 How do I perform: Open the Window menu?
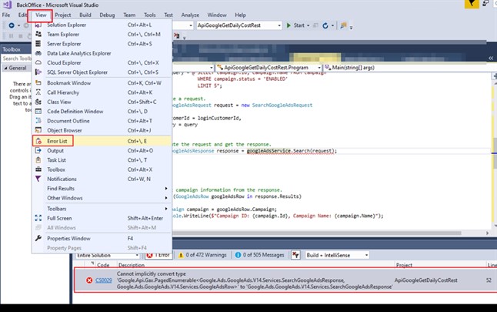[217, 15]
